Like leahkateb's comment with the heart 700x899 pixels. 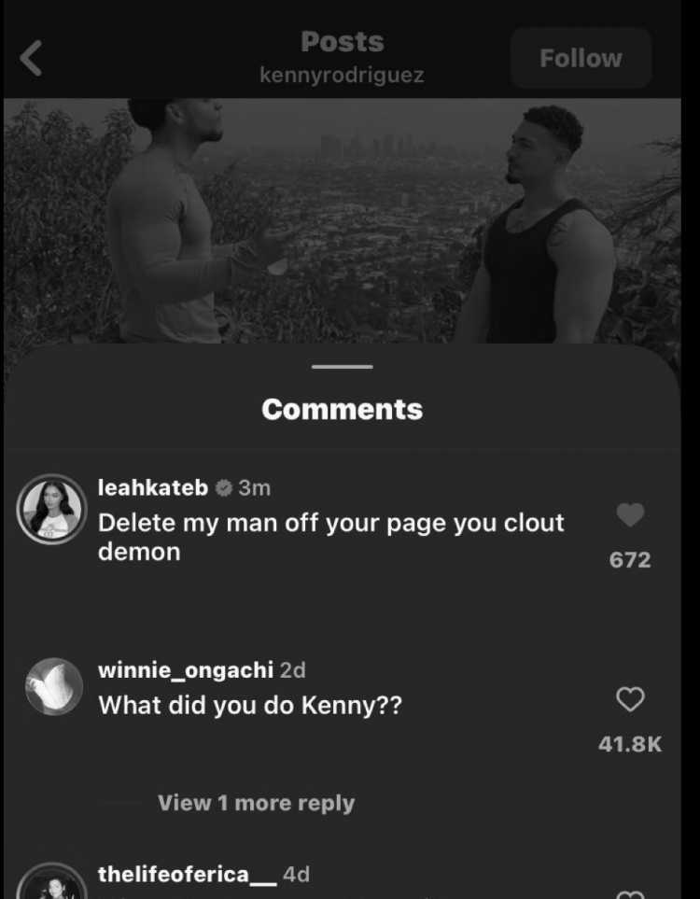point(630,515)
